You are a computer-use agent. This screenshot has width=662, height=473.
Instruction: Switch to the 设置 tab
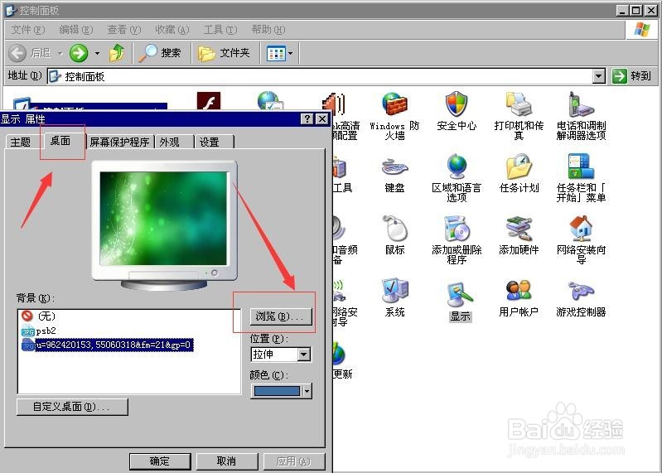(210, 142)
